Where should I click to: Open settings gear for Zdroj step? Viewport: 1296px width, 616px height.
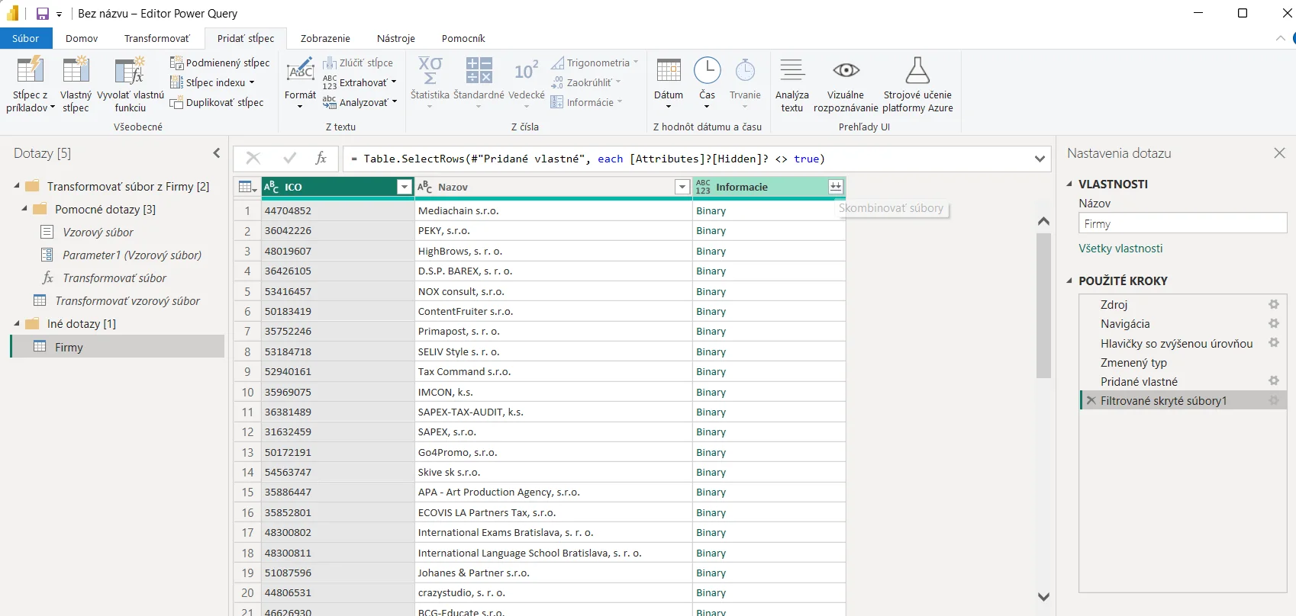click(1274, 304)
